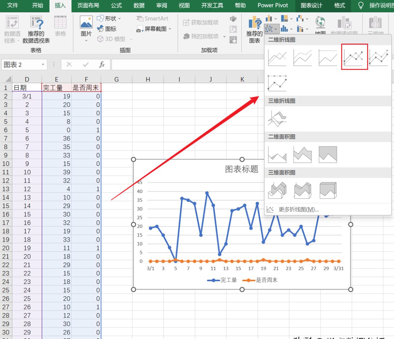Switch to the Page Layout (页面布局) tab
Image resolution: width=394 pixels, height=339 pixels.
click(x=88, y=6)
